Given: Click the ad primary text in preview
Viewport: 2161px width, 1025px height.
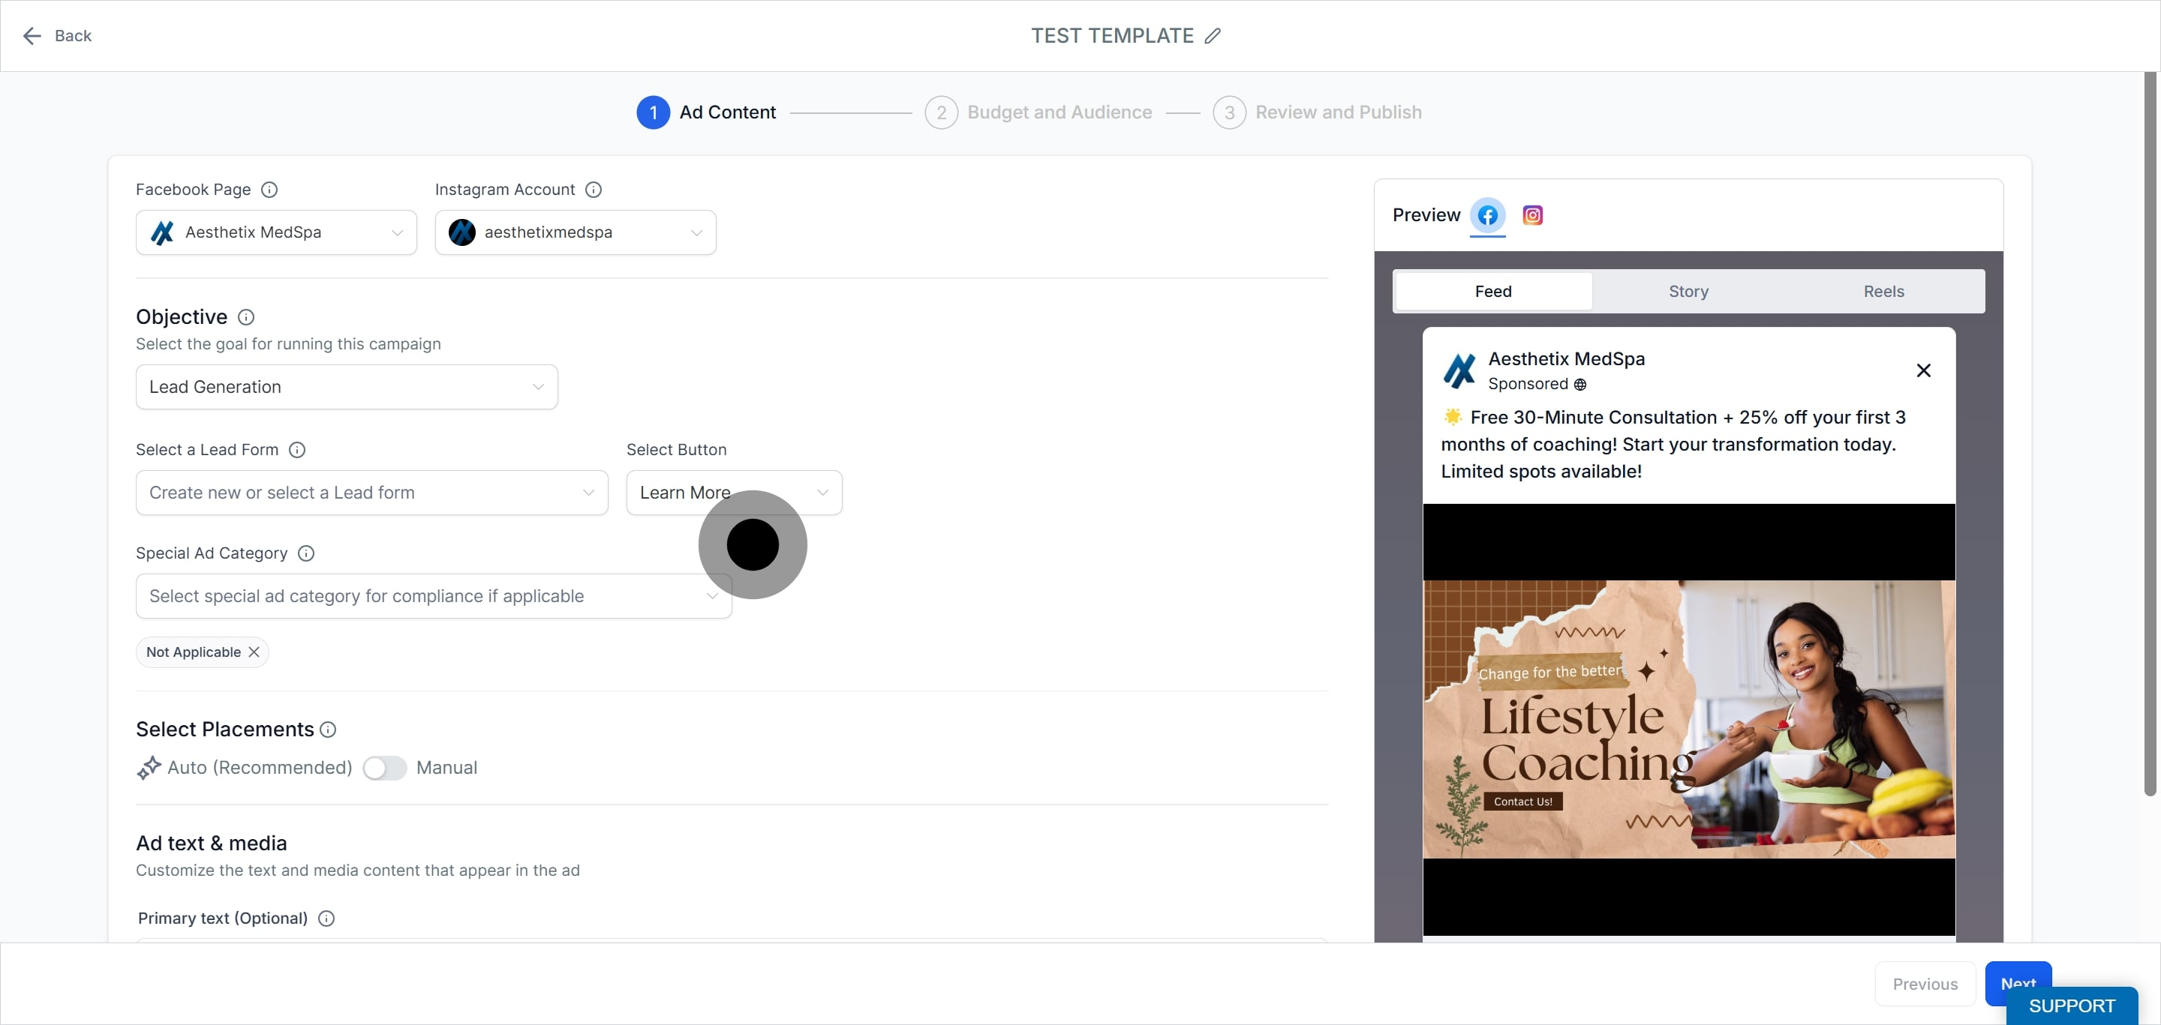Looking at the screenshot, I should [1673, 444].
